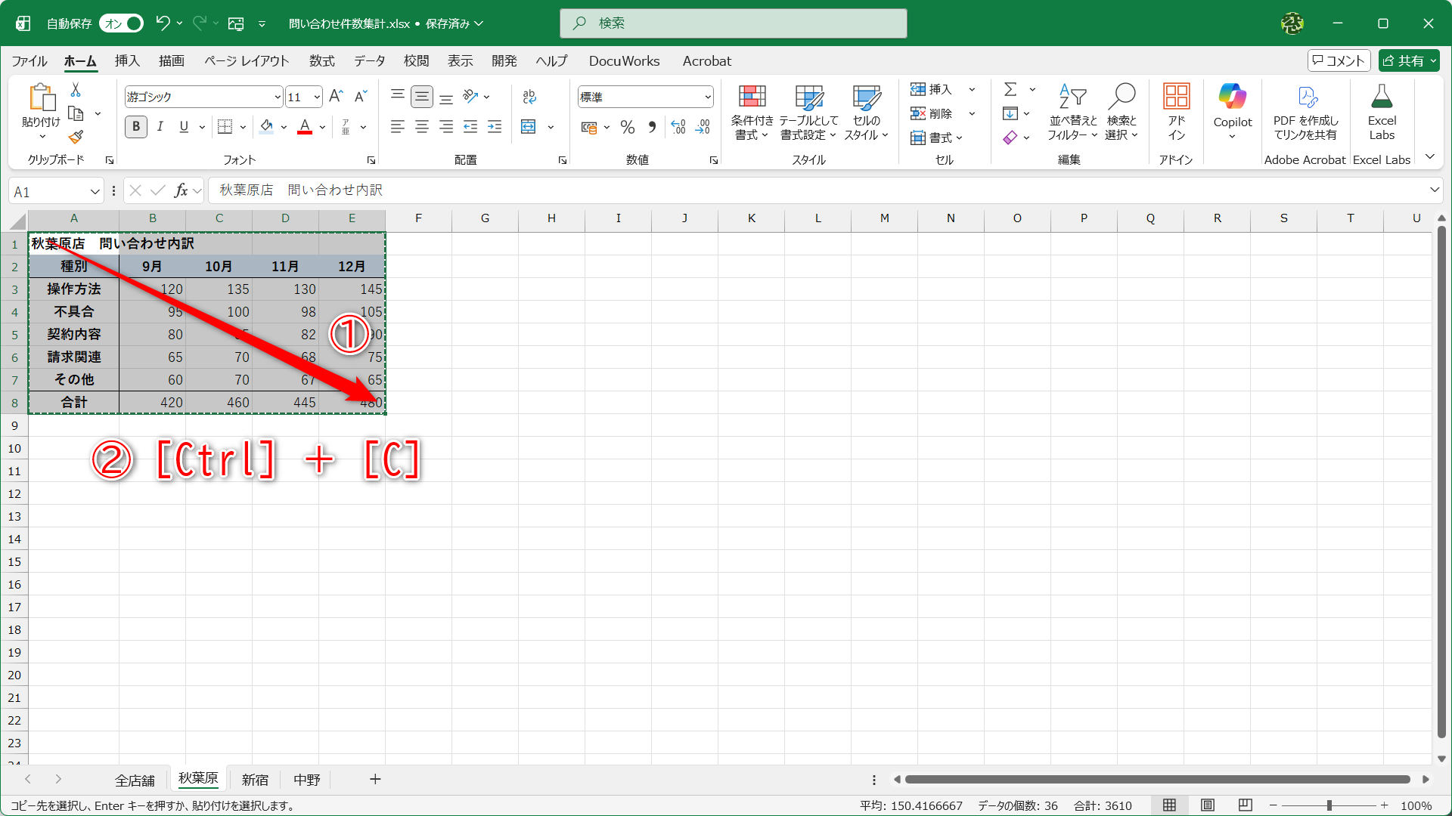Click the Share button
This screenshot has height=816, width=1452.
1404,60
